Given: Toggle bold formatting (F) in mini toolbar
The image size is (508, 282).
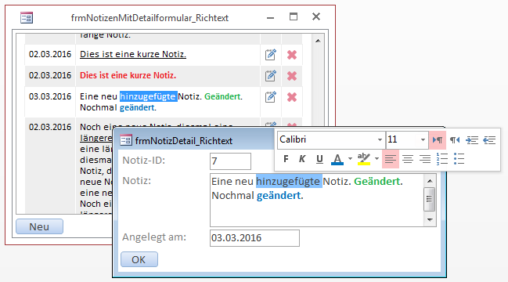Looking at the screenshot, I should click(x=286, y=159).
